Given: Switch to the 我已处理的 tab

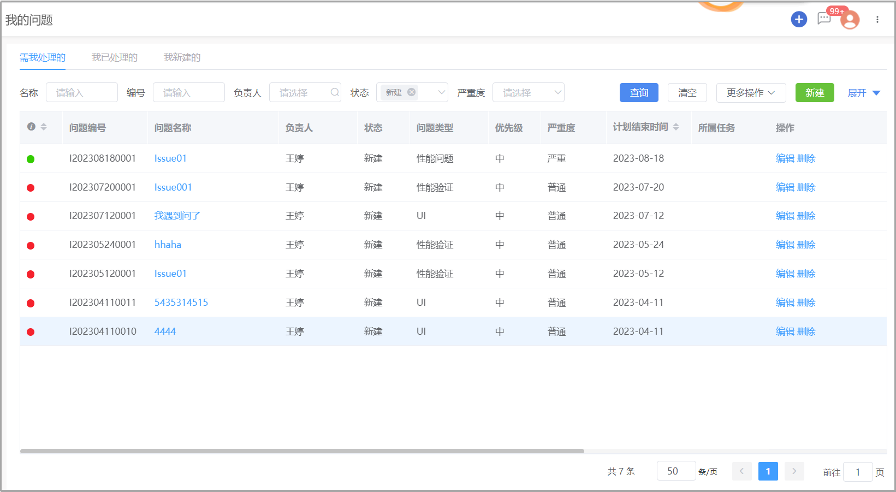Looking at the screenshot, I should [114, 57].
